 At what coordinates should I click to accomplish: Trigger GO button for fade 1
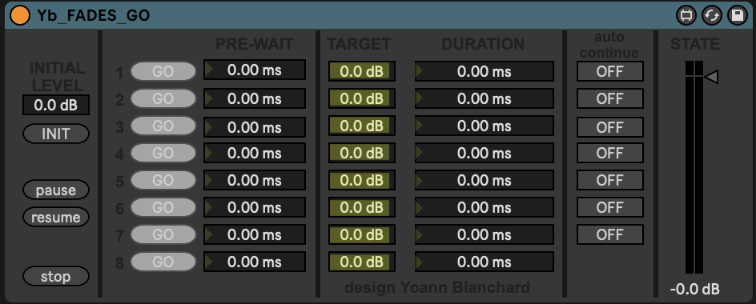pyautogui.click(x=163, y=71)
